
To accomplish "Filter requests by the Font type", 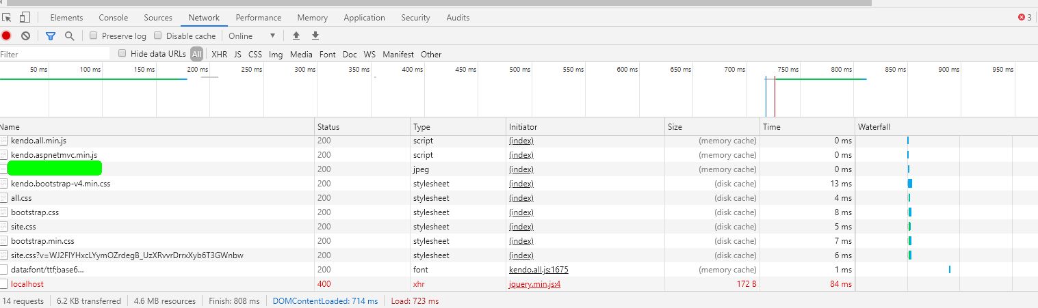I will [x=328, y=55].
